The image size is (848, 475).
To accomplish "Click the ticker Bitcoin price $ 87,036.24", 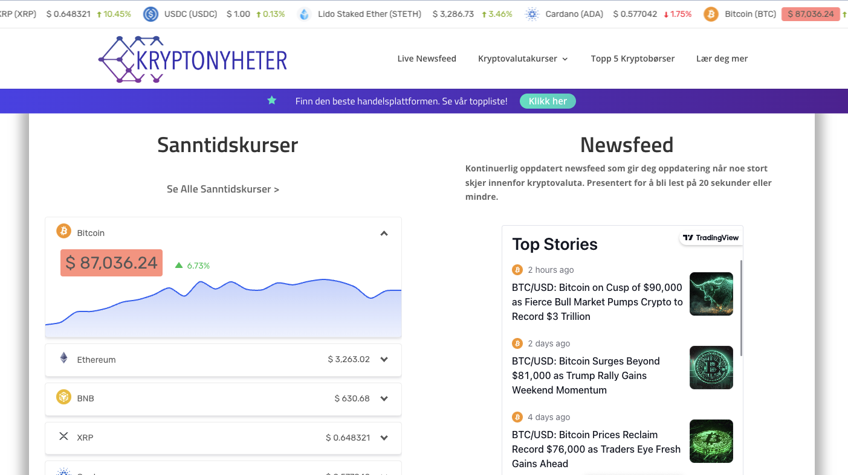I will 811,14.
